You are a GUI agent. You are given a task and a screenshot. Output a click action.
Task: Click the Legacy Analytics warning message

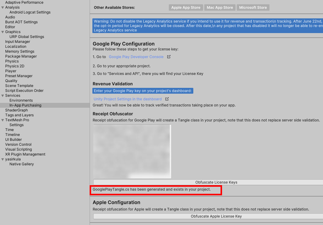pyautogui.click(x=208, y=26)
